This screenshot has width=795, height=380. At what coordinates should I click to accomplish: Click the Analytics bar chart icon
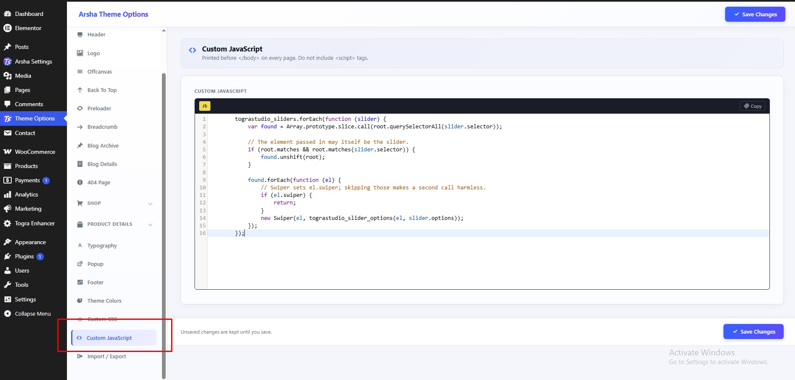pyautogui.click(x=8, y=194)
